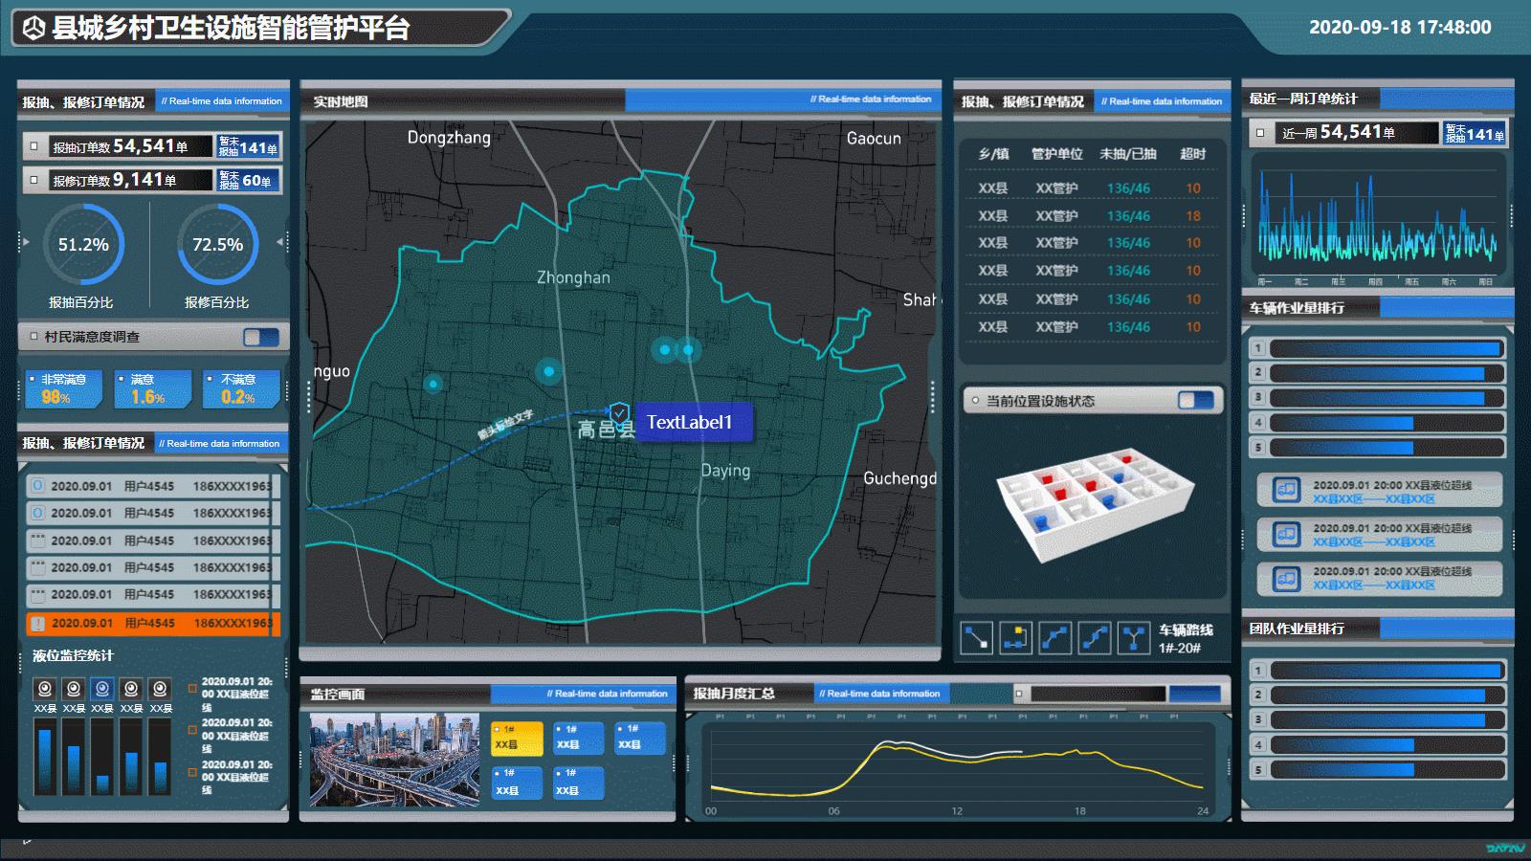This screenshot has height=861, width=1531.
Task: Toggle the 当前位置设施状态 switch
Action: 1200,401
